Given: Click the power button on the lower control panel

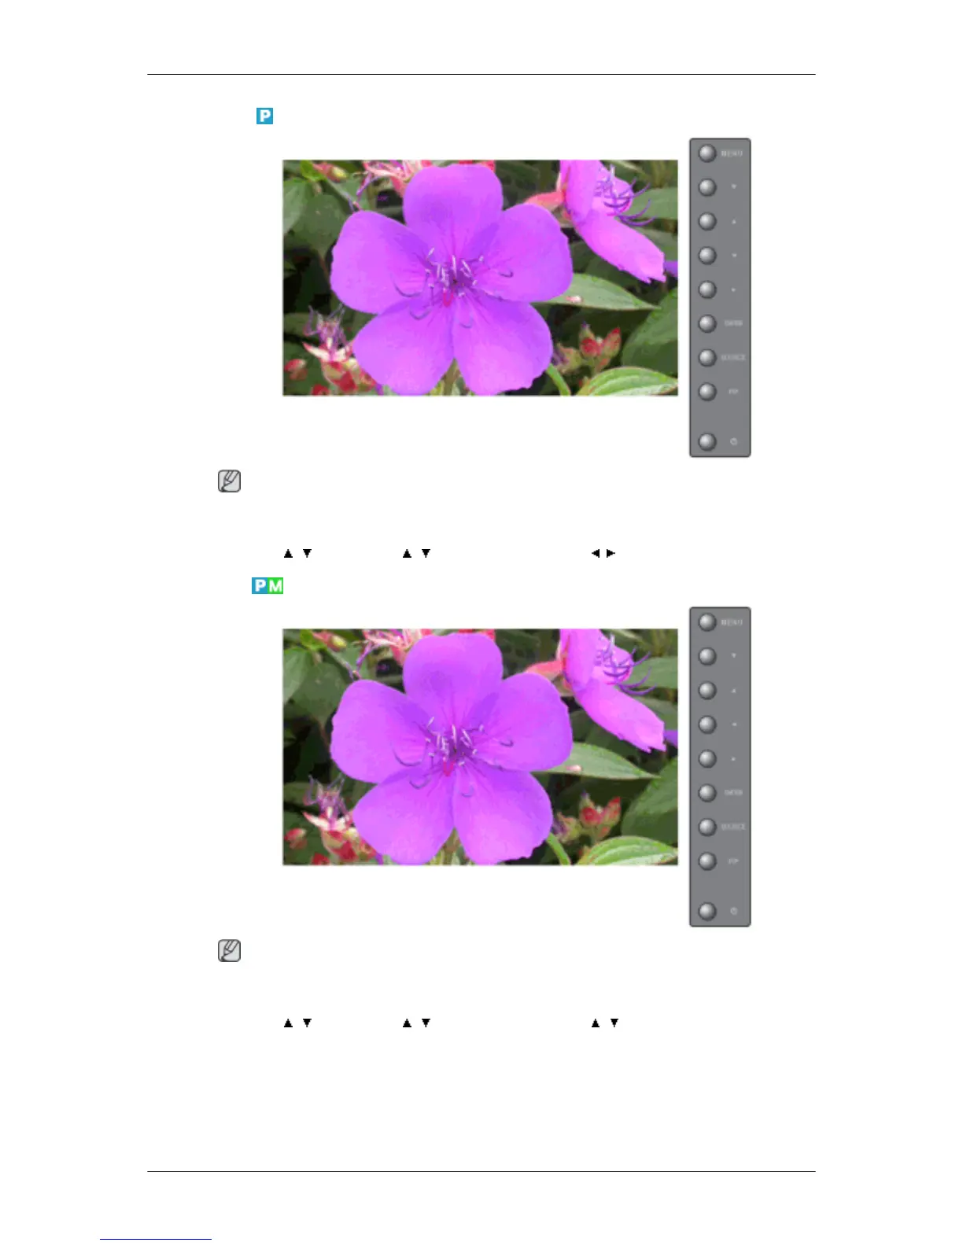Looking at the screenshot, I should coord(707,911).
